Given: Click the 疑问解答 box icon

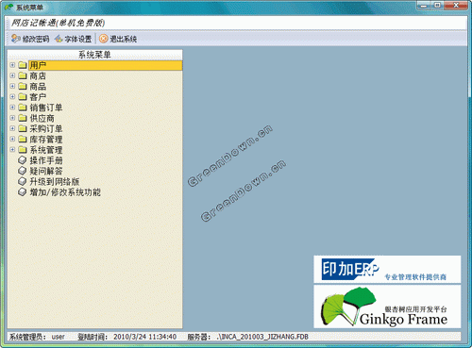Looking at the screenshot, I should click(x=22, y=171).
